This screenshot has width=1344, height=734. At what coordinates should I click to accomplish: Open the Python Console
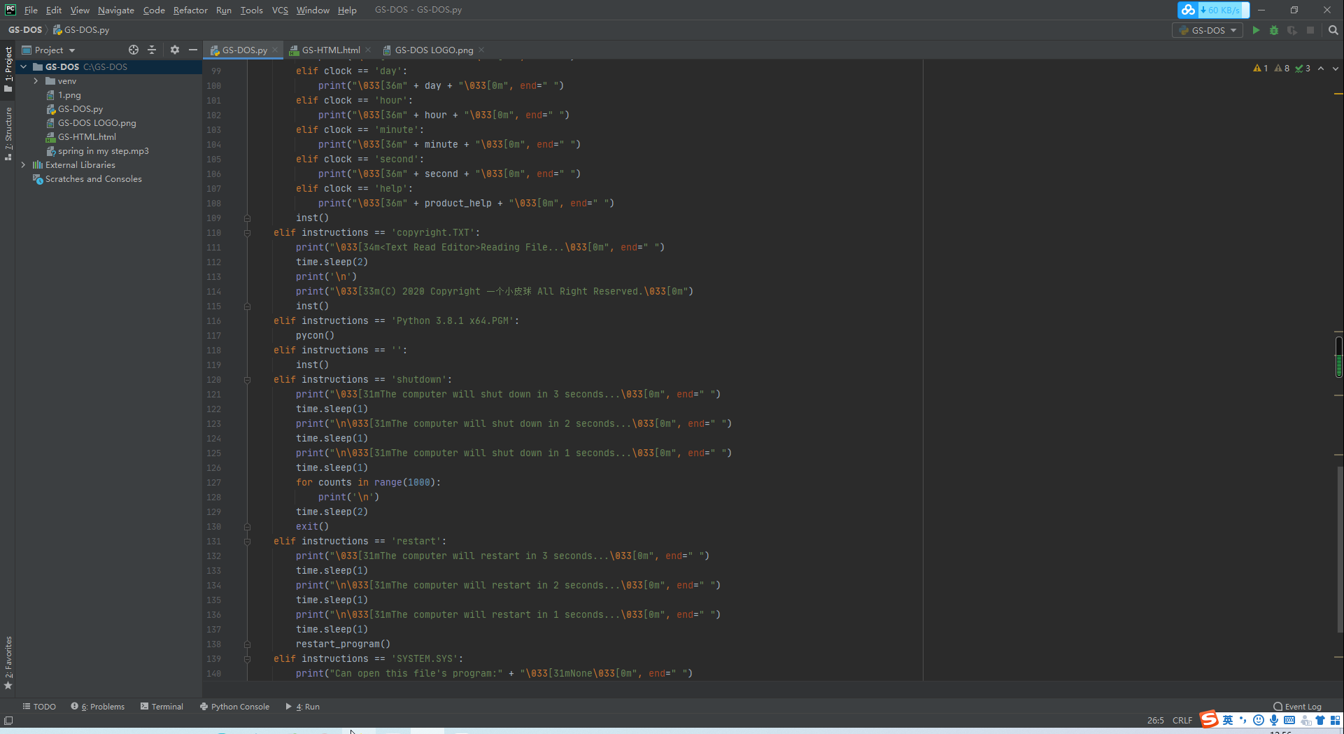pos(234,707)
